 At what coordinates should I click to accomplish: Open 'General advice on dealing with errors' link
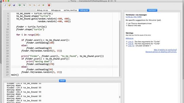point(161,52)
